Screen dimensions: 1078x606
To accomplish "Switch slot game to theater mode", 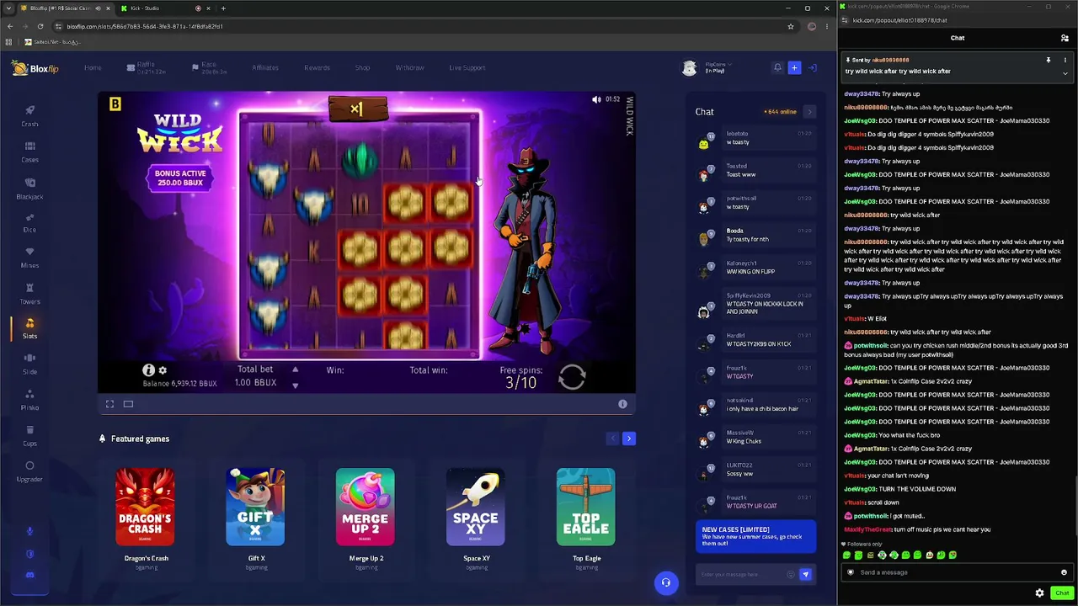I will [x=128, y=404].
